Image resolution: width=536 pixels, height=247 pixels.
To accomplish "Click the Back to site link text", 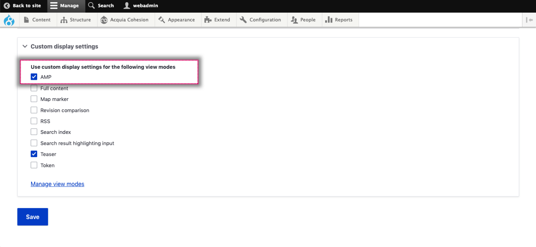I will (x=27, y=6).
